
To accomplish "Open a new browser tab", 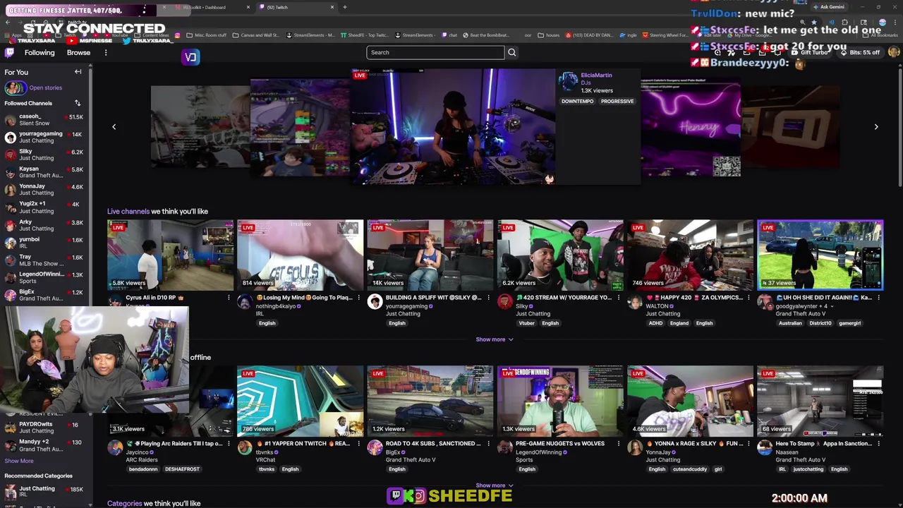I will pyautogui.click(x=345, y=7).
